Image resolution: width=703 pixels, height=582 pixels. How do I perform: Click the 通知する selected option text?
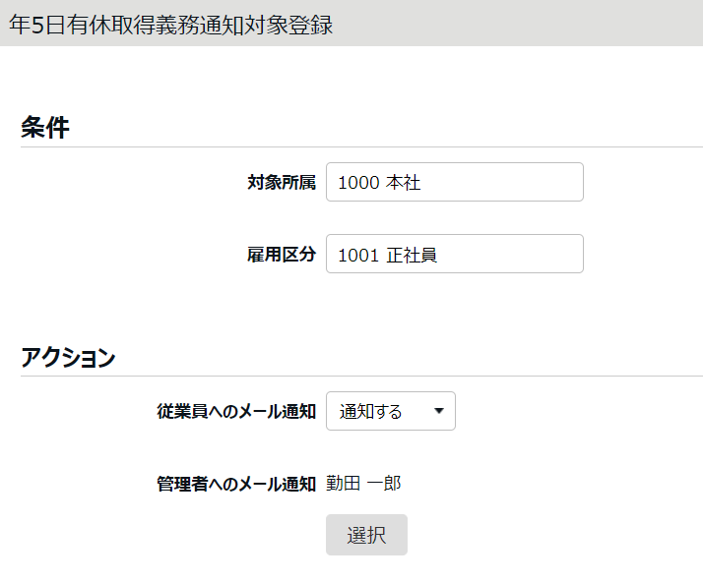371,412
